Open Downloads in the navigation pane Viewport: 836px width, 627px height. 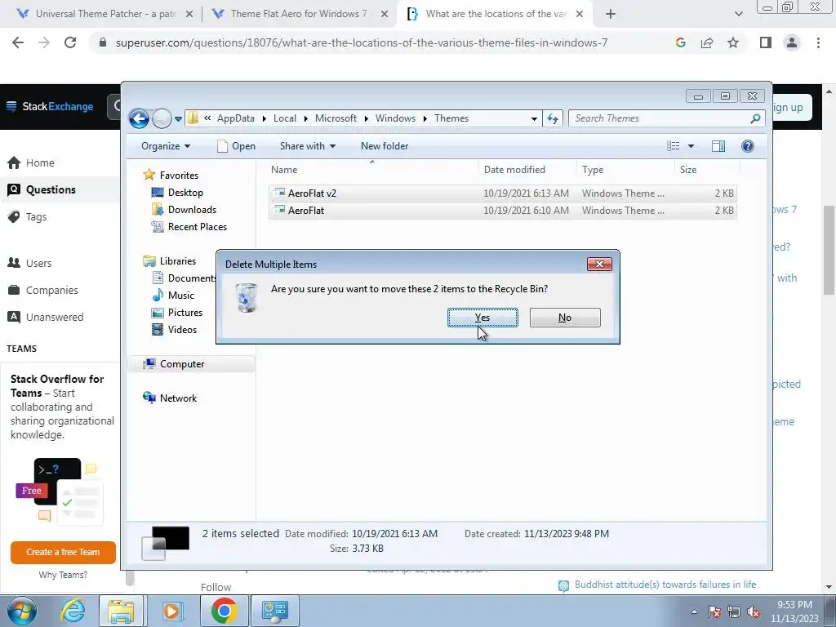point(192,210)
